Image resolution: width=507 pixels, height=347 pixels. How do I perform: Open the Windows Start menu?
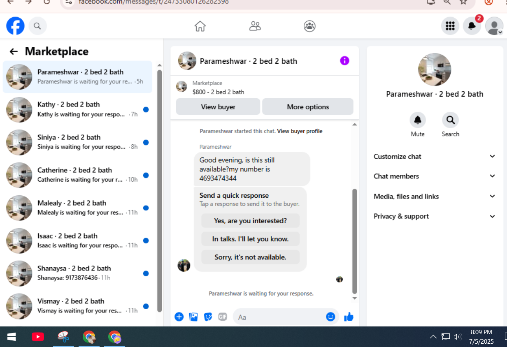click(12, 337)
